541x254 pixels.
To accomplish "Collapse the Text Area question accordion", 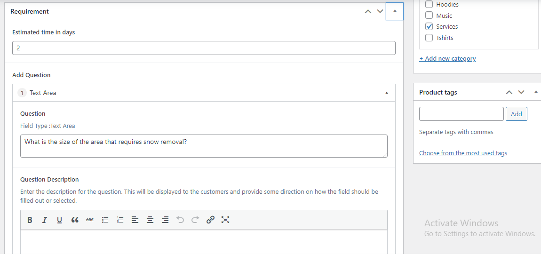I will [x=387, y=93].
